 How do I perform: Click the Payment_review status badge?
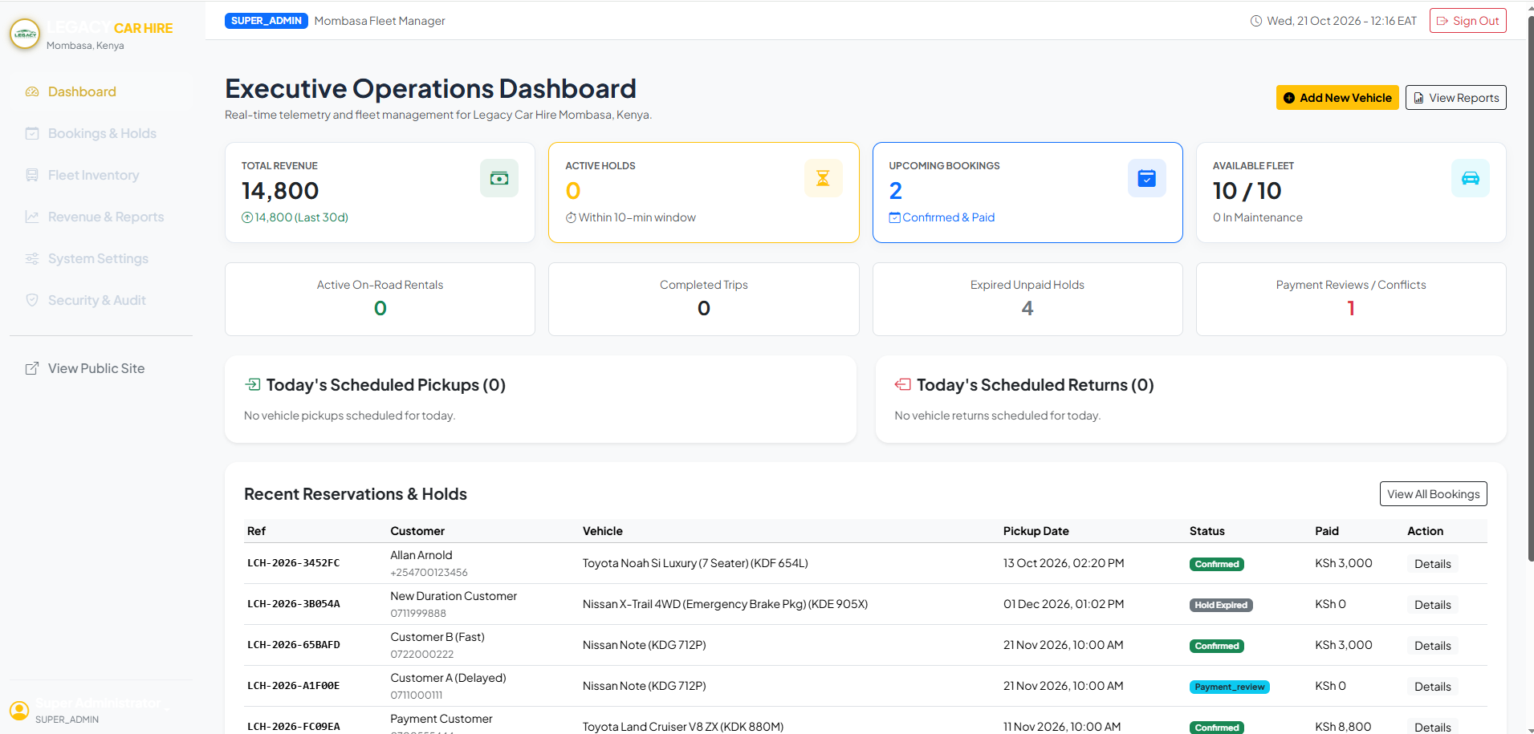(x=1229, y=687)
